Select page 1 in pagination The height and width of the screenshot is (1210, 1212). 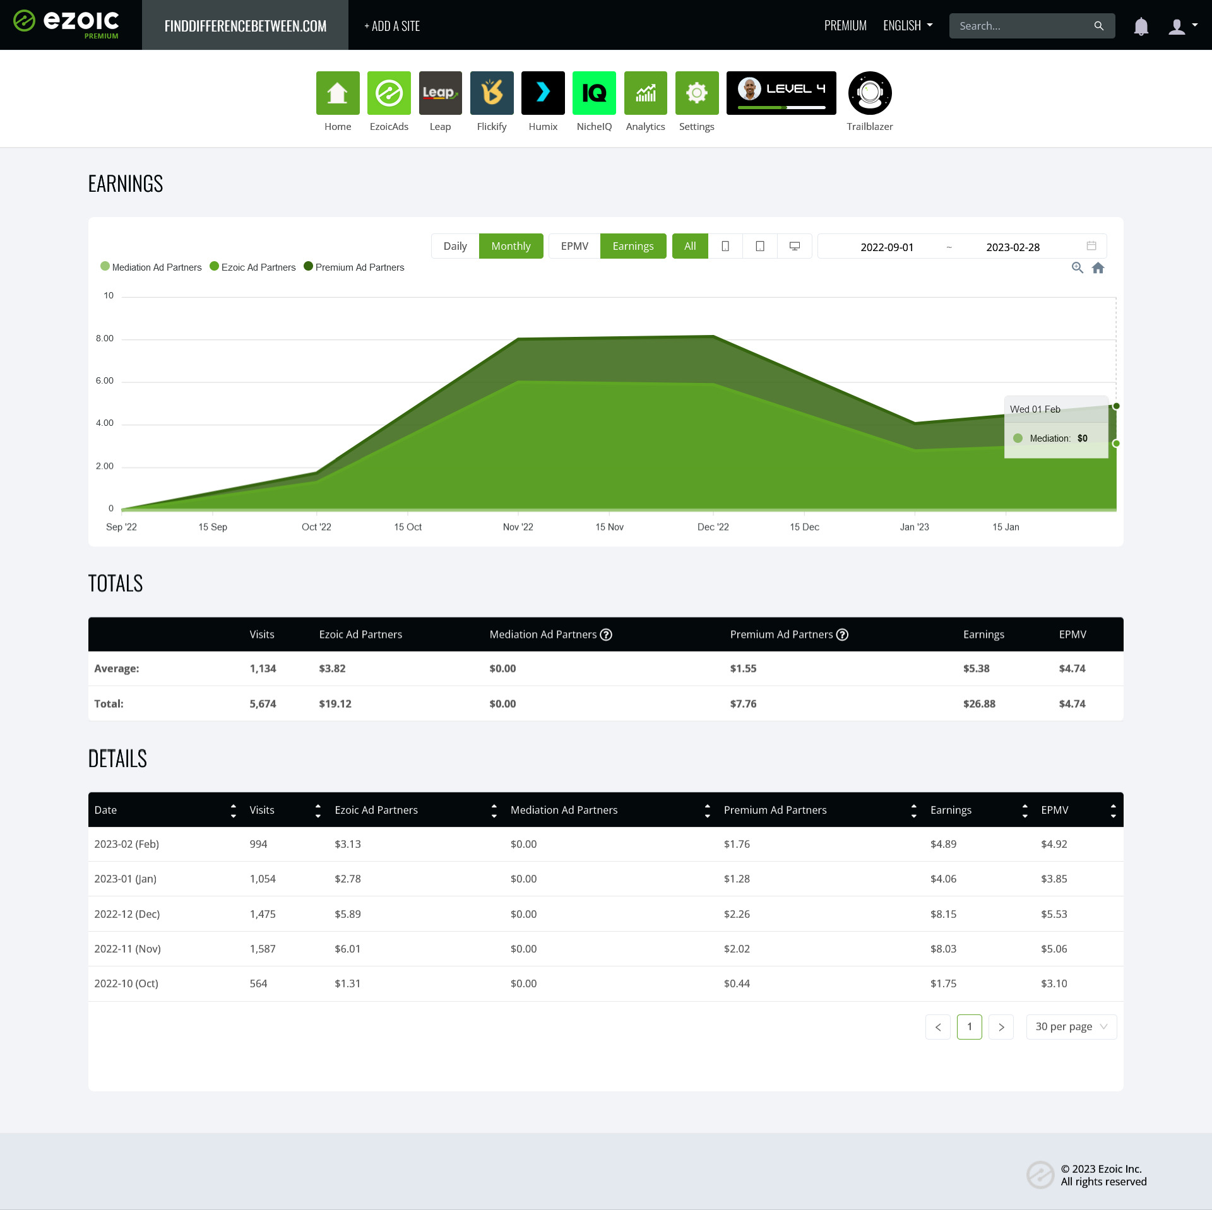click(970, 1026)
